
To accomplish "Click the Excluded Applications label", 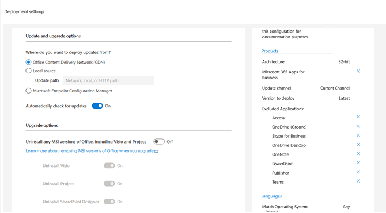I will 283,109.
